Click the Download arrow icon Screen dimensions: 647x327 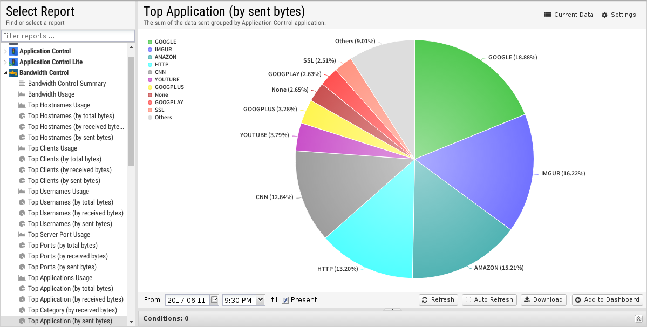tap(527, 300)
